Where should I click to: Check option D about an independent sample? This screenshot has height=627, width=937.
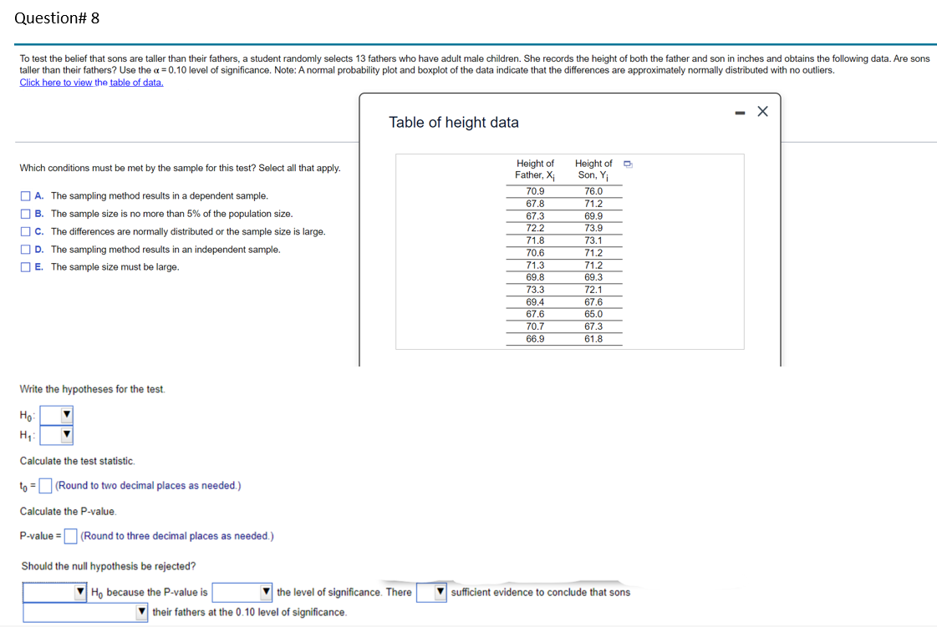click(x=26, y=249)
